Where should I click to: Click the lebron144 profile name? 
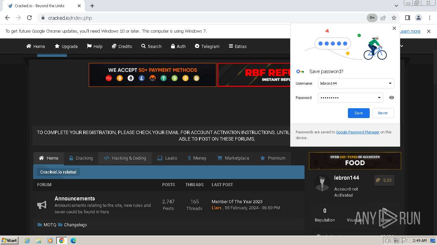point(347,178)
